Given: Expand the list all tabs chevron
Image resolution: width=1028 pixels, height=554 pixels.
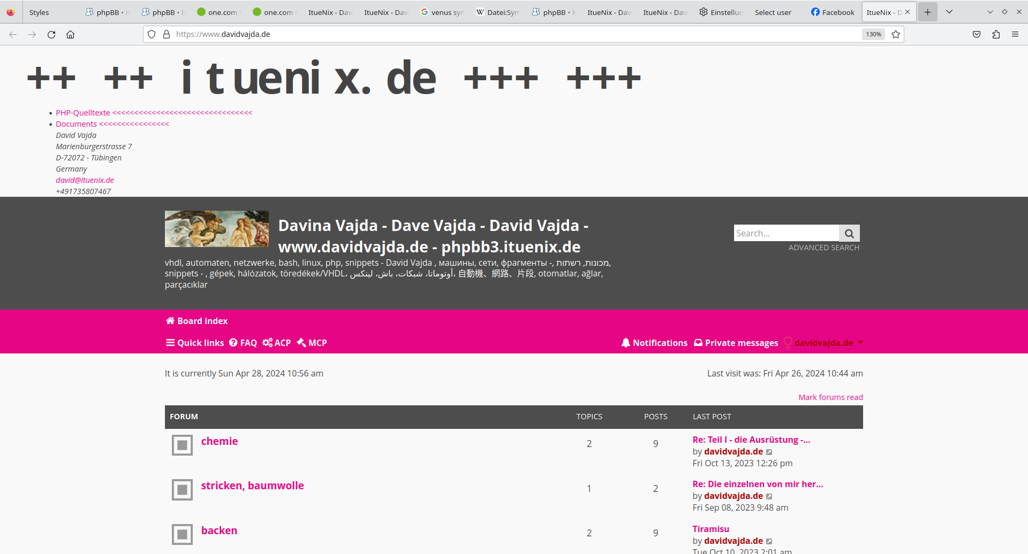Looking at the screenshot, I should tap(949, 12).
